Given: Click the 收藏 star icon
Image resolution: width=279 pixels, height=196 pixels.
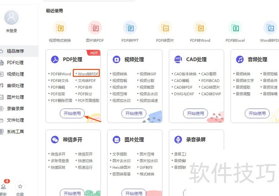Looking at the screenshot, I should click(20, 186).
